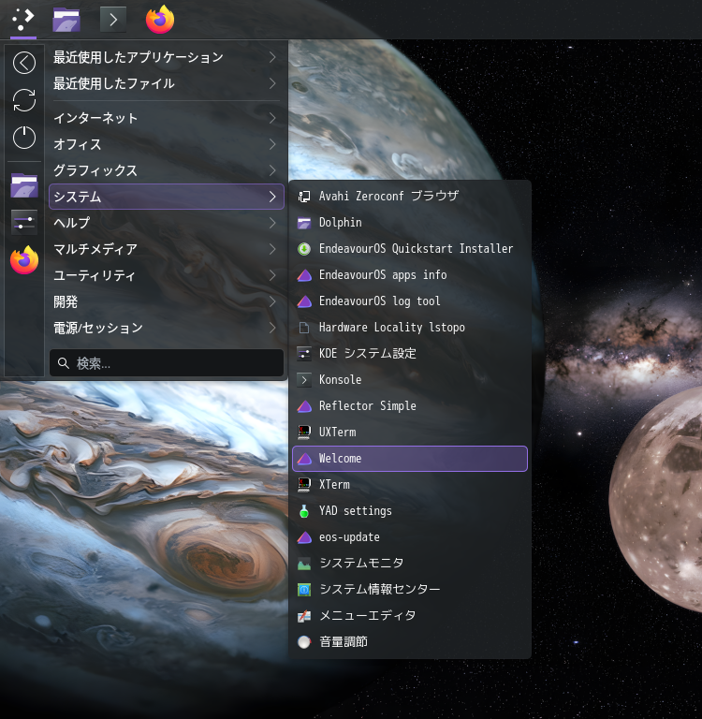The width and height of the screenshot is (702, 719).
Task: Click the power off icon in the menu sidebar
Action: (24, 138)
